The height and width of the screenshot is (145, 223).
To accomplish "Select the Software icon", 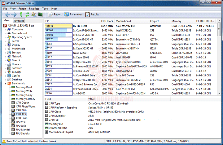I will coord(9,68).
